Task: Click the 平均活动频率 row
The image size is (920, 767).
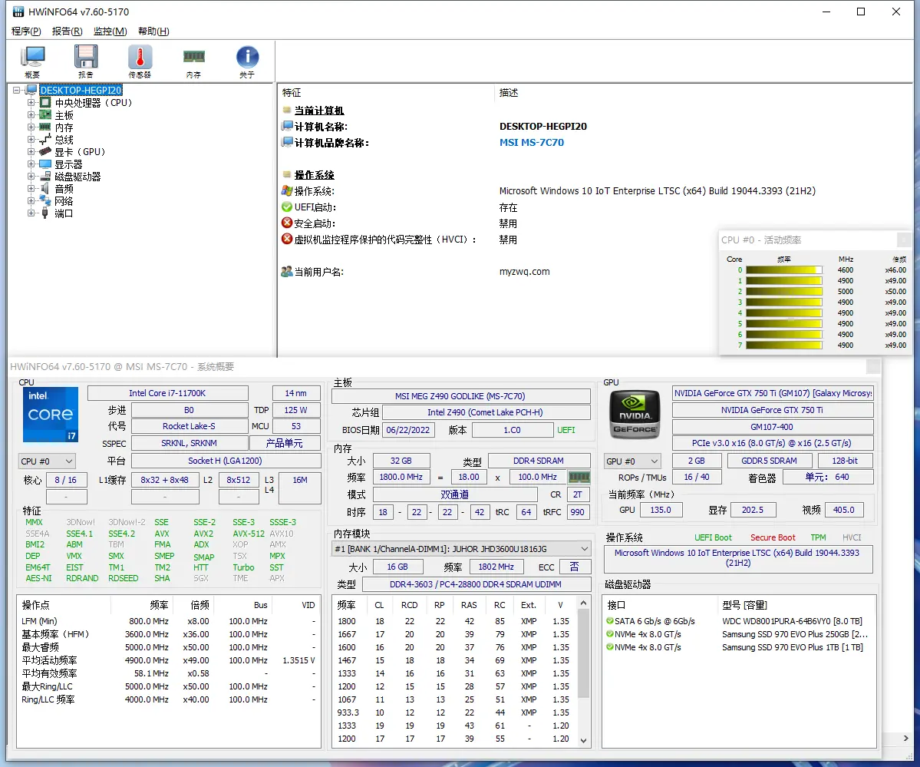Action: pos(168,660)
